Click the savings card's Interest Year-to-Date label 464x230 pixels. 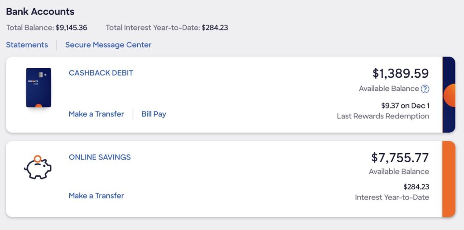pos(392,197)
